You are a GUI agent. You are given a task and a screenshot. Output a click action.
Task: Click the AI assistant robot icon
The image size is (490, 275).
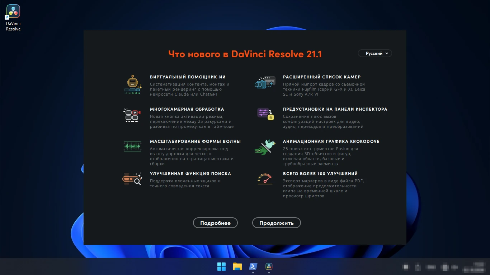[133, 85]
